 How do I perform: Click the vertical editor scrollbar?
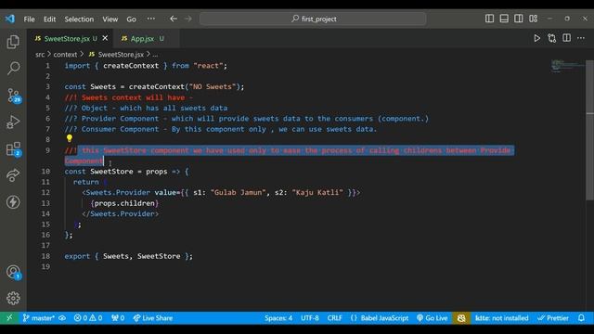(590, 131)
